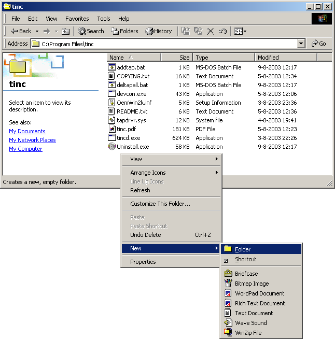
Task: Create a new WinZip File
Action: point(261,333)
